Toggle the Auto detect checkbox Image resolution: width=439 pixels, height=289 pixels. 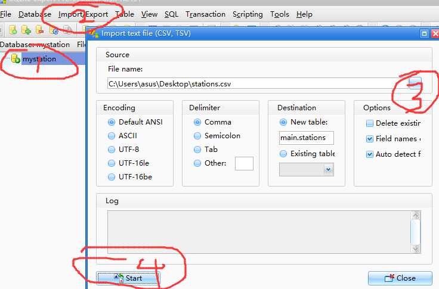[x=370, y=154]
